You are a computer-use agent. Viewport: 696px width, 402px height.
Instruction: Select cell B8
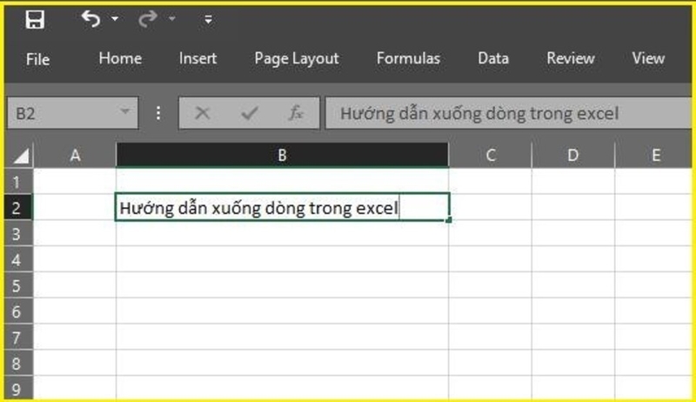coord(282,363)
